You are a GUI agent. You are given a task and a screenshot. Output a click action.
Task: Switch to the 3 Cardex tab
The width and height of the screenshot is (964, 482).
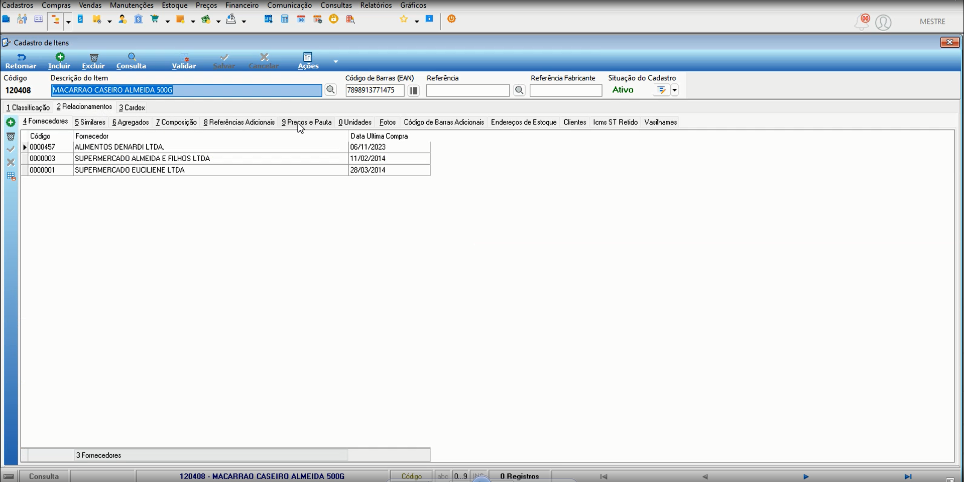tap(132, 107)
